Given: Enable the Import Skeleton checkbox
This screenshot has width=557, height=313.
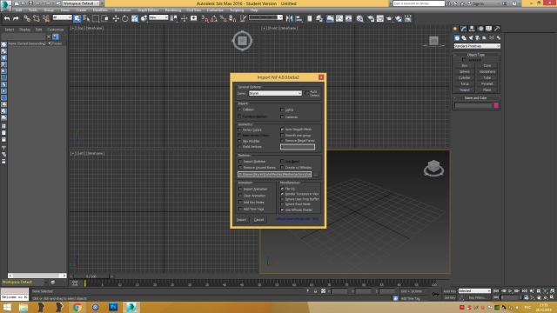Looking at the screenshot, I should coord(240,162).
